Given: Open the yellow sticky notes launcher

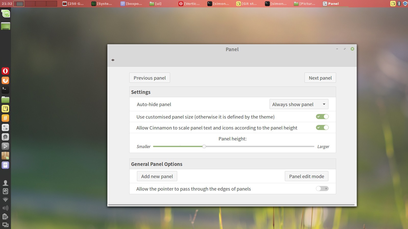Looking at the screenshot, I should click(5, 109).
